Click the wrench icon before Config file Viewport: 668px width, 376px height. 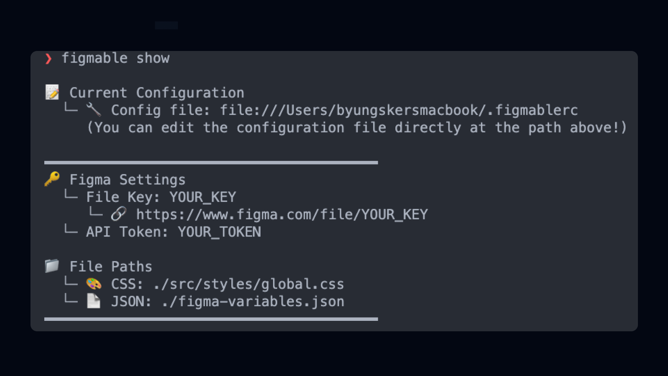point(94,110)
